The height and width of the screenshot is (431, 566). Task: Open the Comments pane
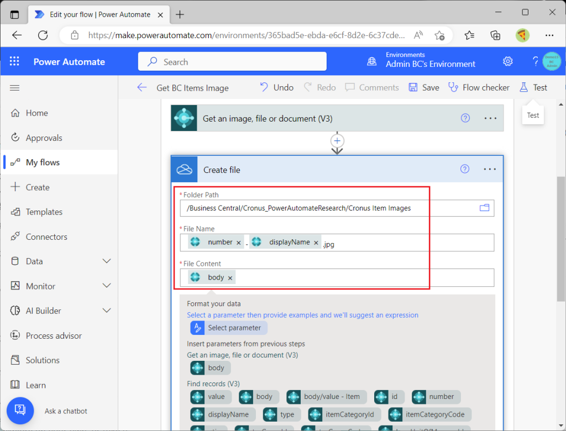pos(372,87)
